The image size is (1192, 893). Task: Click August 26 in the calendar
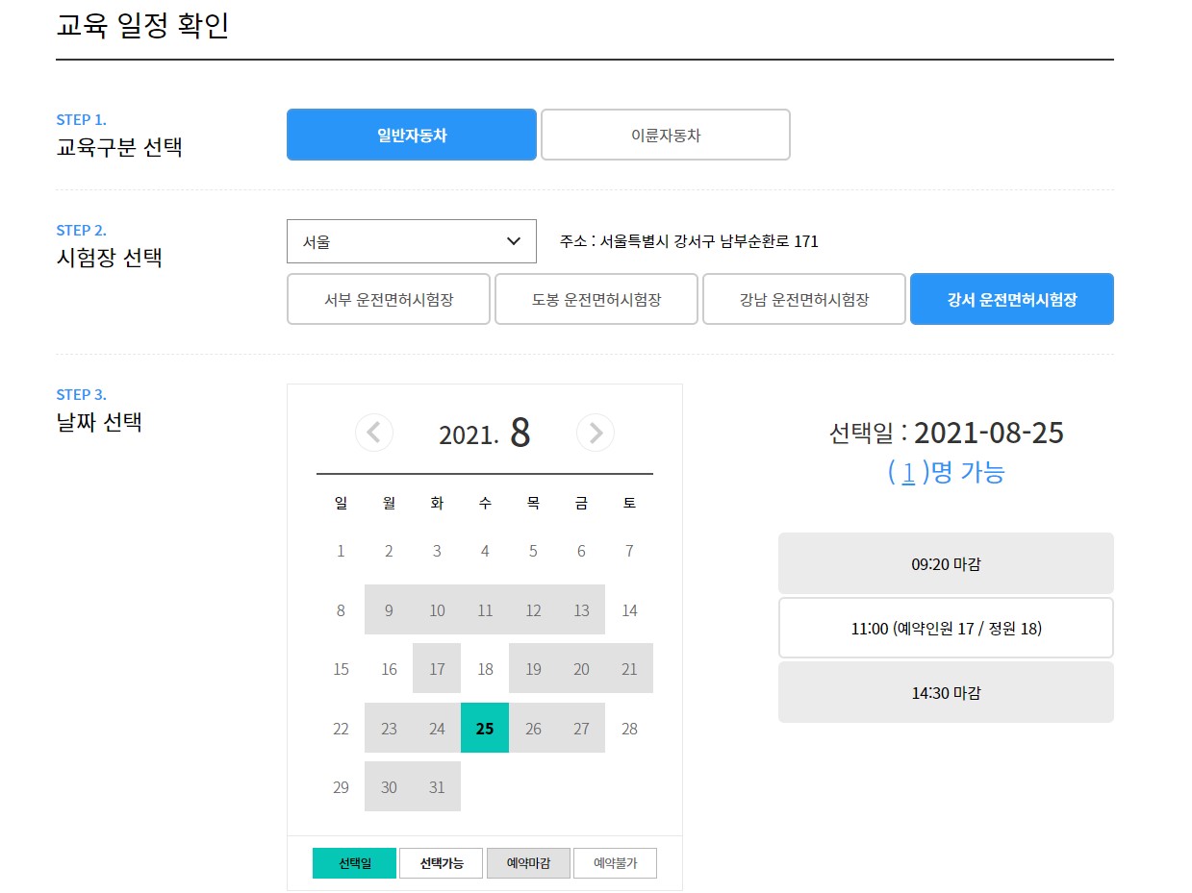tap(533, 728)
